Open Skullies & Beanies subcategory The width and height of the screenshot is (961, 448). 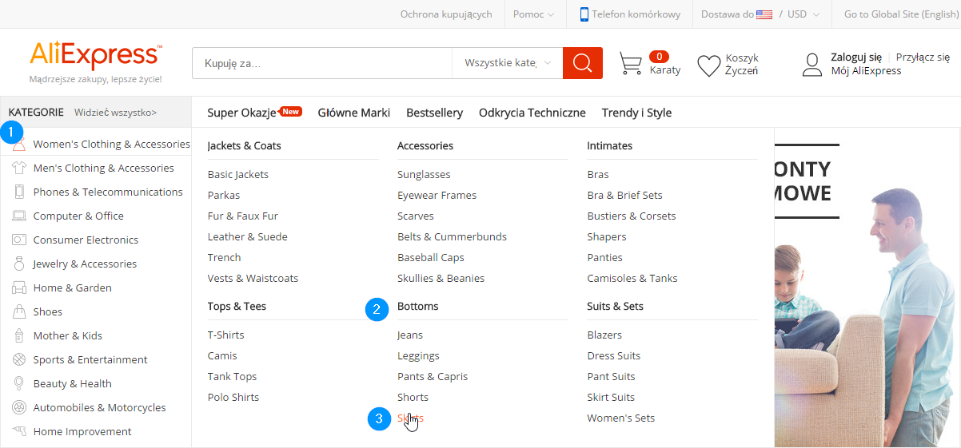click(x=441, y=278)
